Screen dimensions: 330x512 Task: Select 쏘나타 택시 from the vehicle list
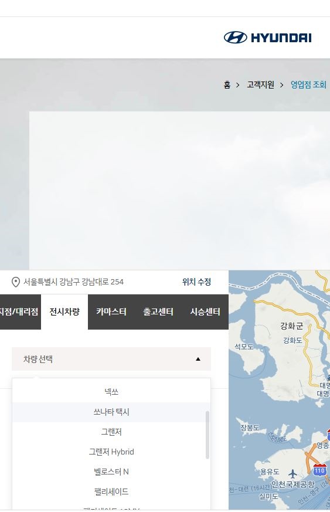[x=111, y=412]
